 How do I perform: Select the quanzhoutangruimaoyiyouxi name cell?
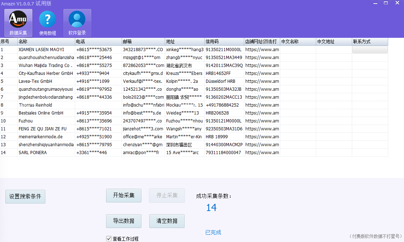click(46, 89)
